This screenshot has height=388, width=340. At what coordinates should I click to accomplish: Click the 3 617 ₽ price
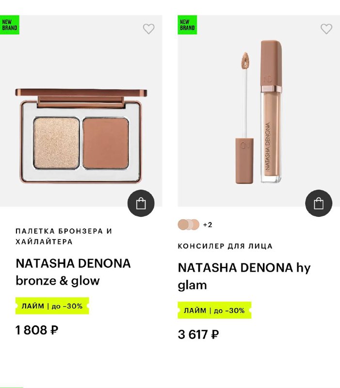pyautogui.click(x=198, y=335)
